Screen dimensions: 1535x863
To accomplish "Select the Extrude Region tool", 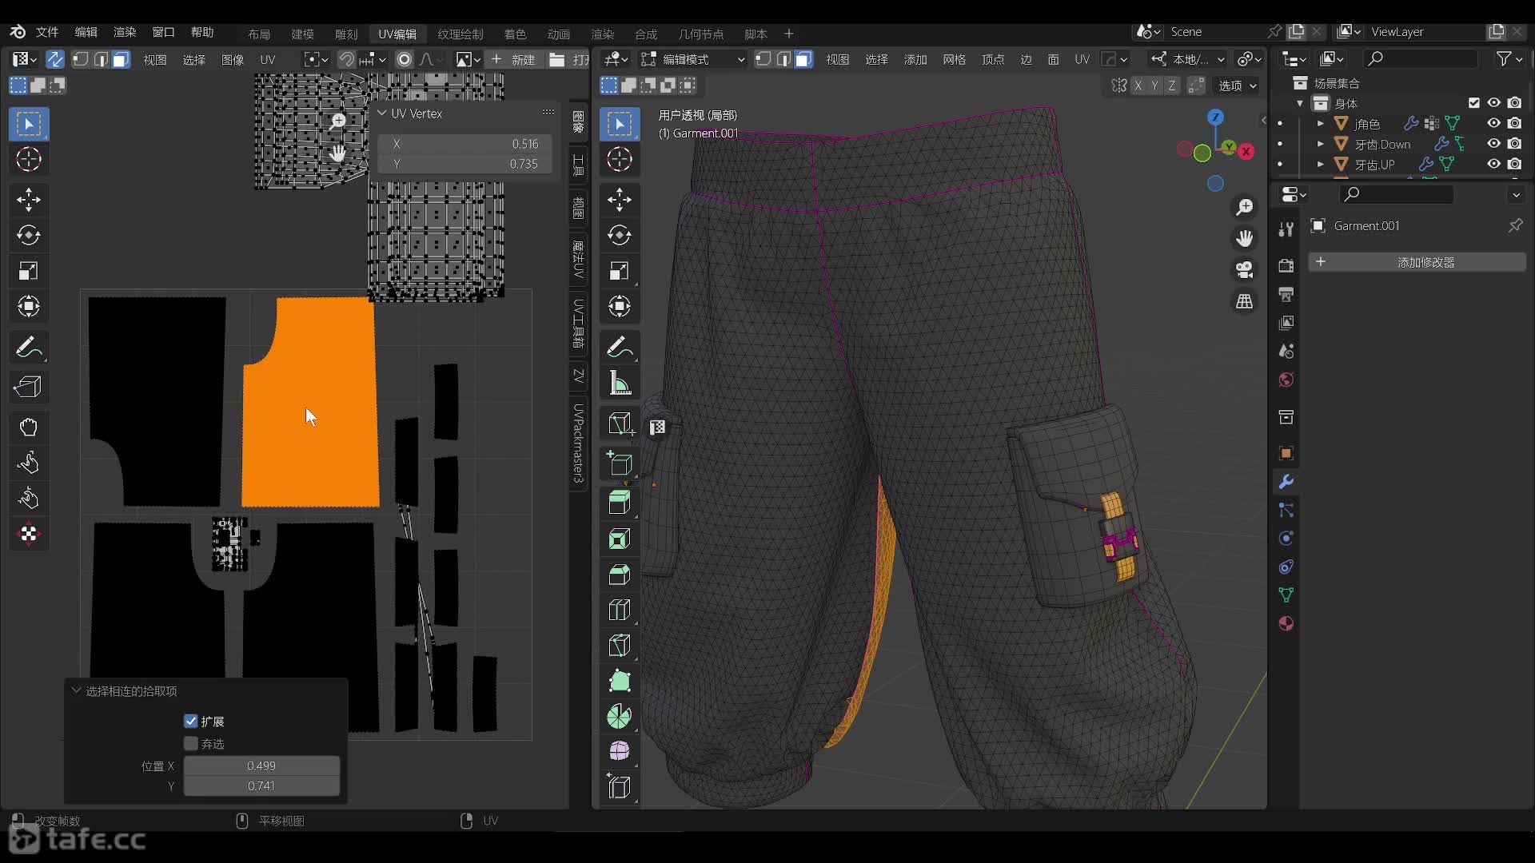I will pyautogui.click(x=620, y=502).
